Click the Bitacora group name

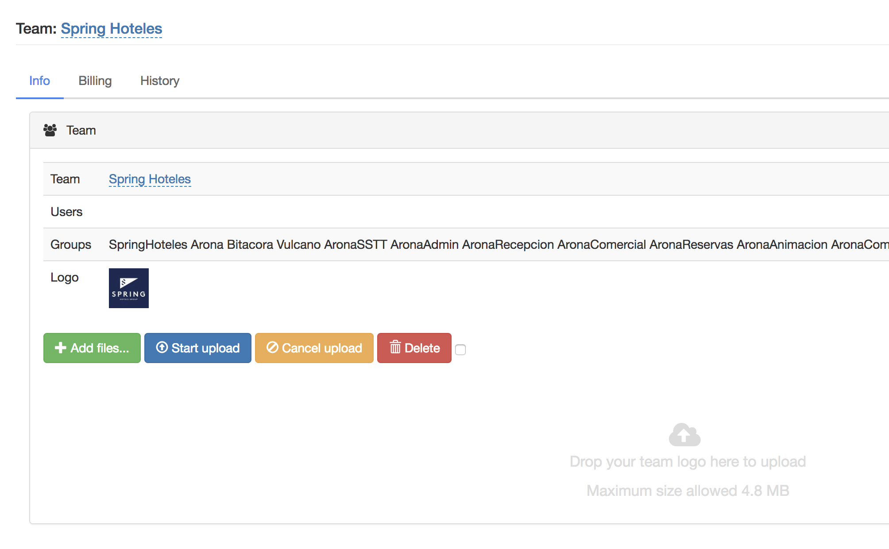(250, 244)
